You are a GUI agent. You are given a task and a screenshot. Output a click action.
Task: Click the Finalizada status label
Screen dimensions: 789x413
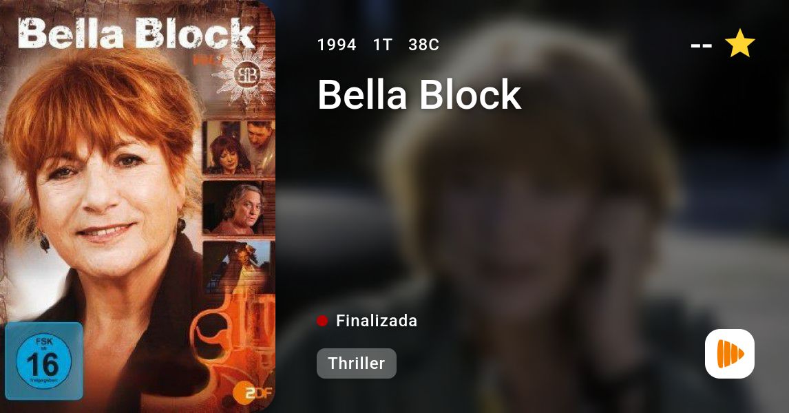(x=377, y=321)
